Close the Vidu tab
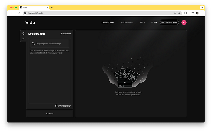The height and width of the screenshot is (132, 212). coord(47,8)
